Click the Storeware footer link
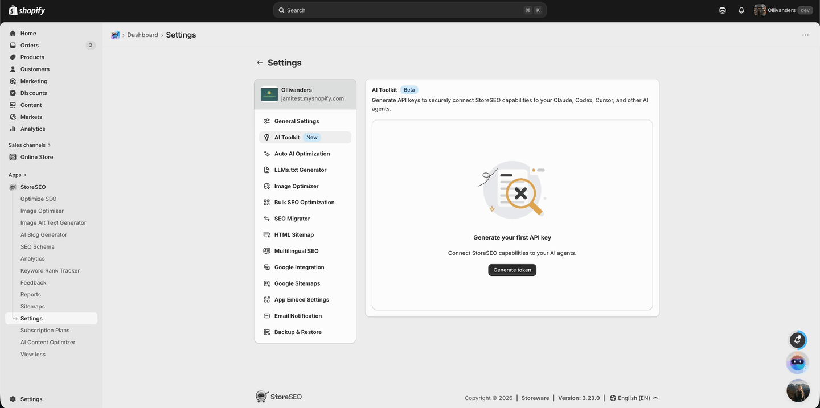This screenshot has width=820, height=408. point(535,398)
